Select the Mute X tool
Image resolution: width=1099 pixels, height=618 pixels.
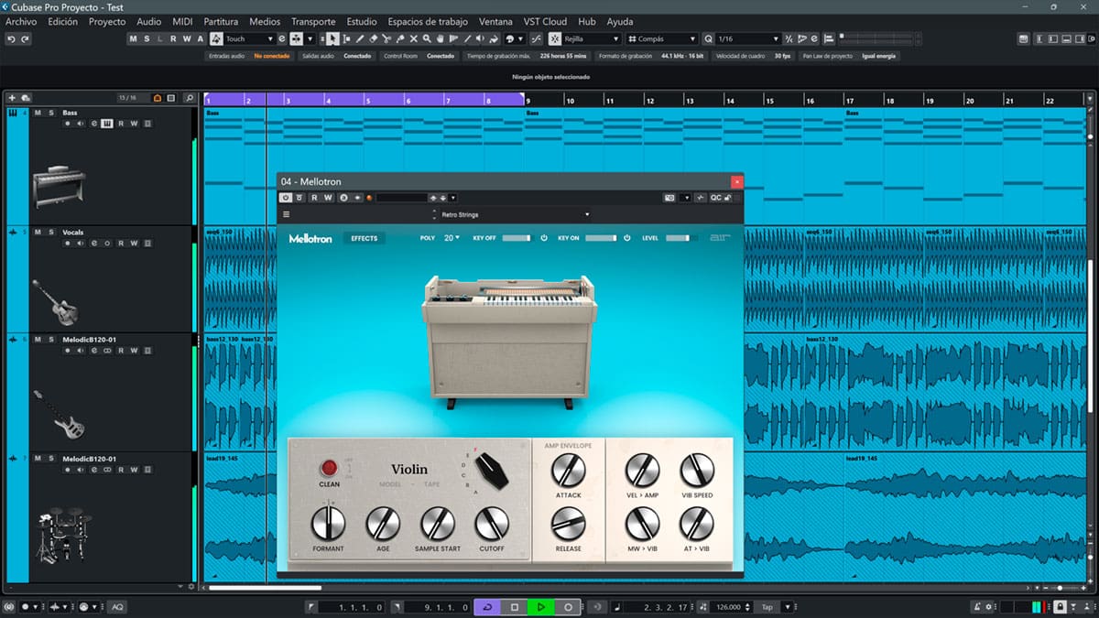[x=414, y=39]
